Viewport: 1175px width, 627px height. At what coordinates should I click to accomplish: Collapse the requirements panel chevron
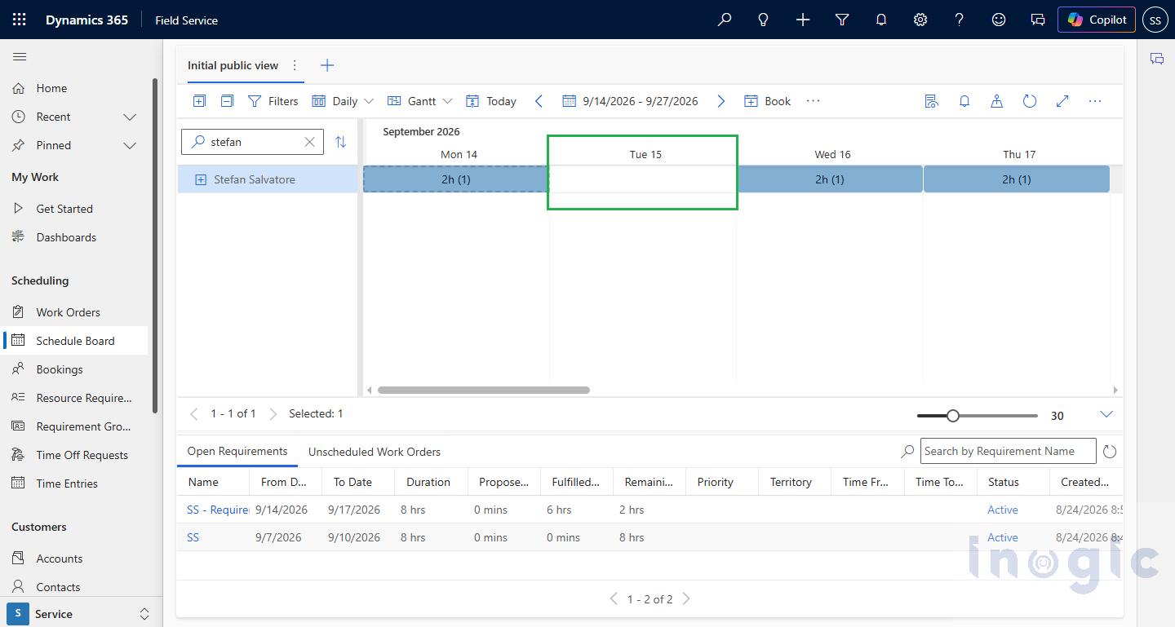(1106, 414)
